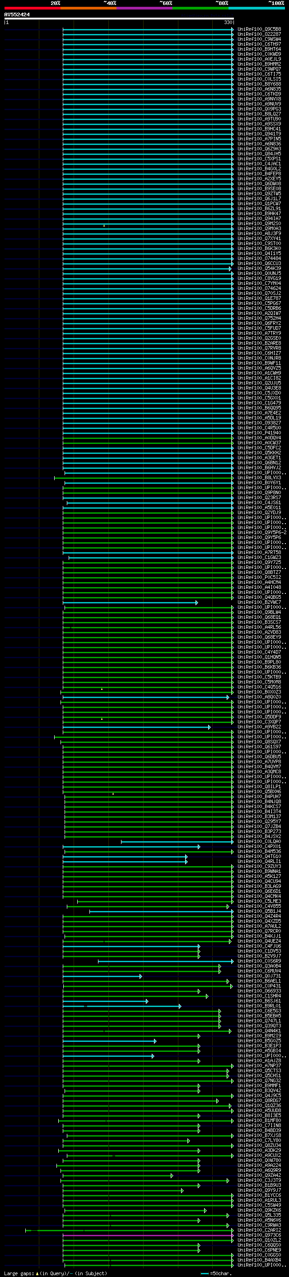289x1277 pixels.
Task: Select hit label UniRef100_C9RWA3
Action: [x=259, y=1224]
